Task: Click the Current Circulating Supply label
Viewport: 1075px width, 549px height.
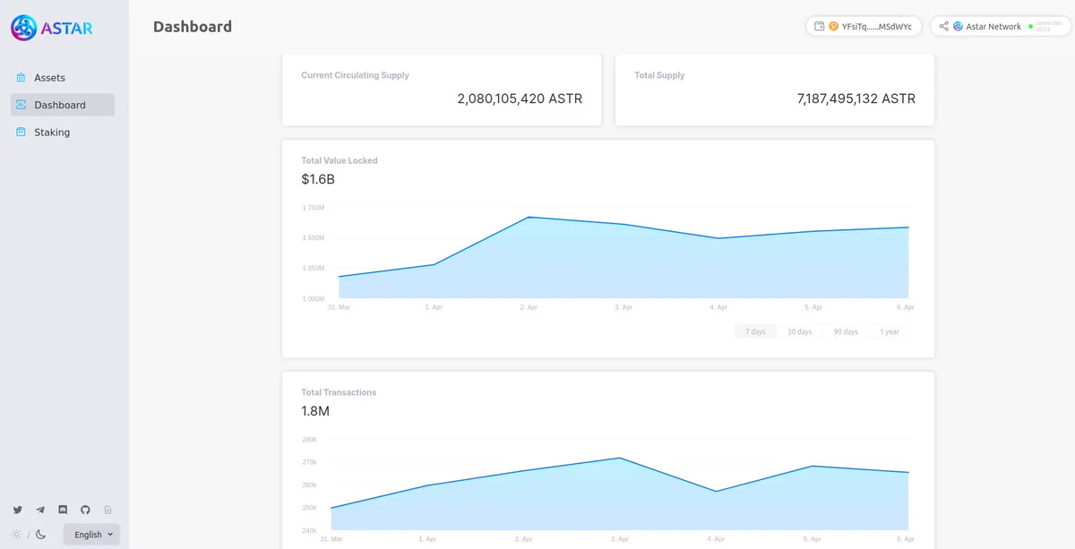Action: (x=355, y=75)
